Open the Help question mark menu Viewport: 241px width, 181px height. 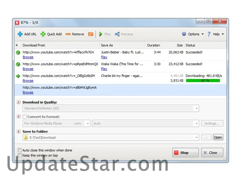(215, 34)
